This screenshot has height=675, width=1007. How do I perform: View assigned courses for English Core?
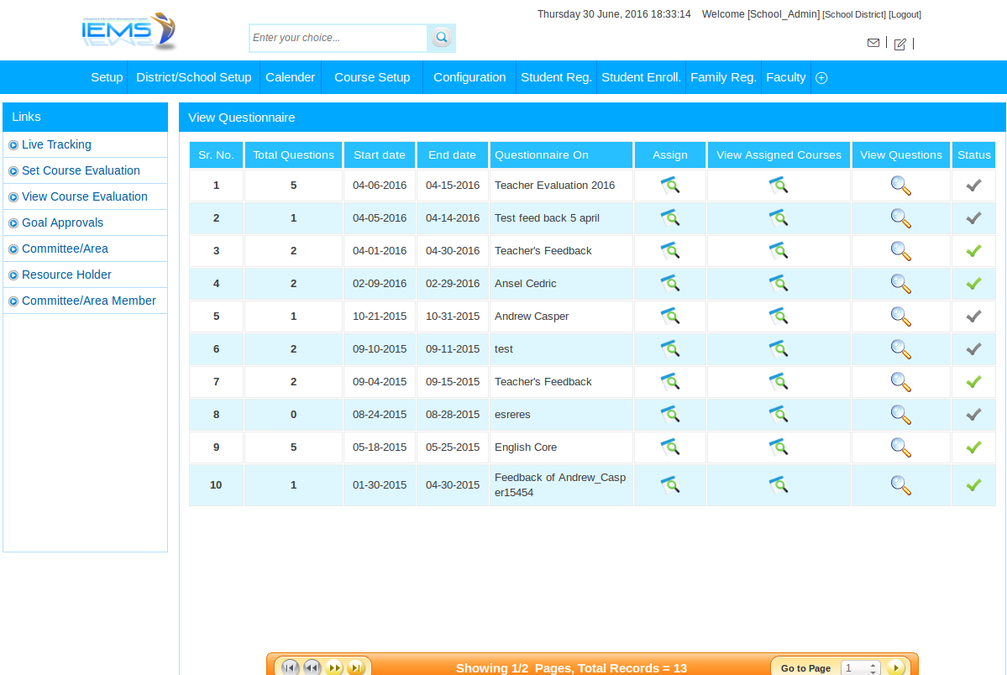tap(779, 447)
